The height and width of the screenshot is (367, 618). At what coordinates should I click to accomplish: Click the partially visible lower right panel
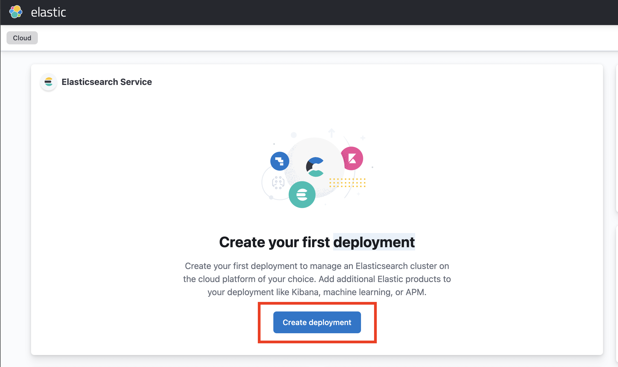coord(617,294)
